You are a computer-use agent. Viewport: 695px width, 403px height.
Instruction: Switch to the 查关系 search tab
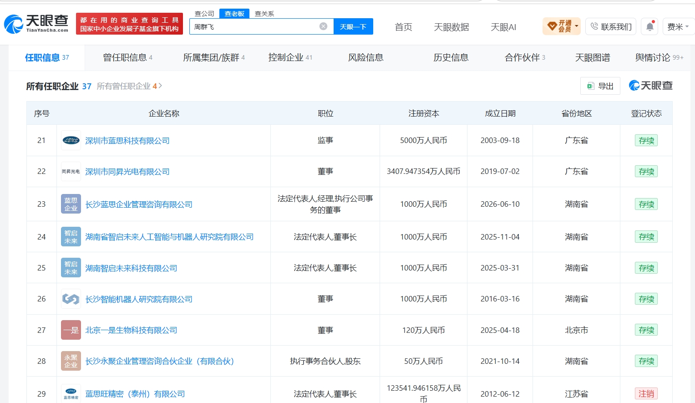point(264,14)
